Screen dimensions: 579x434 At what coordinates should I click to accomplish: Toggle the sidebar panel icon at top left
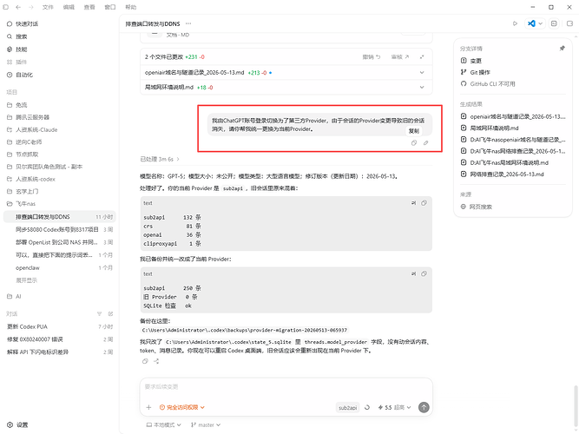click(x=5, y=7)
